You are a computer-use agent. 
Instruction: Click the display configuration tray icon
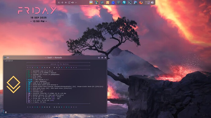click(69, 2)
